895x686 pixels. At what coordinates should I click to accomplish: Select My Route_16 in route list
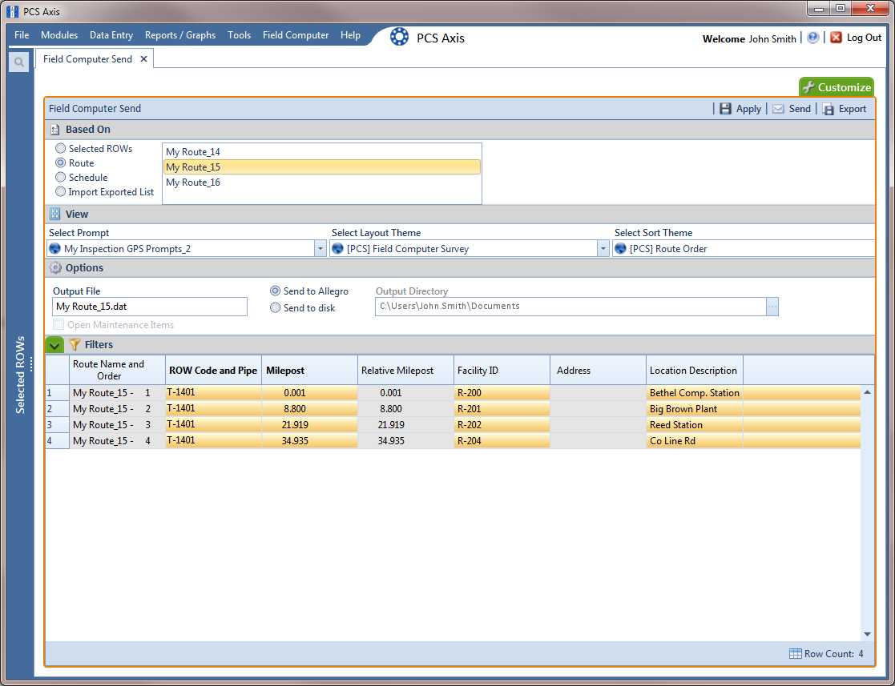coord(322,183)
